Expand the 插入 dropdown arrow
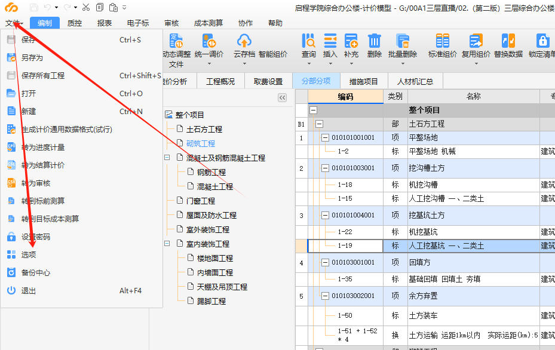The height and width of the screenshot is (350, 555). (x=330, y=64)
